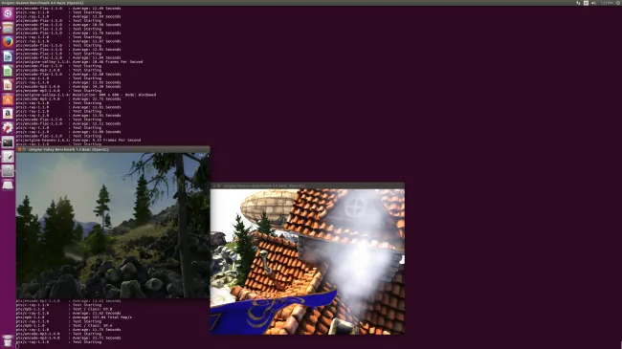Viewport: 622px width, 349px height.
Task: Open the clock time menu
Action: [607, 3]
